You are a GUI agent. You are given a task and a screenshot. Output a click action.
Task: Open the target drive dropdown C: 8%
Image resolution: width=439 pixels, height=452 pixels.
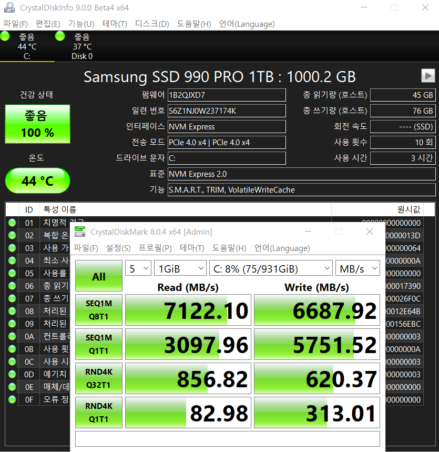[271, 269]
